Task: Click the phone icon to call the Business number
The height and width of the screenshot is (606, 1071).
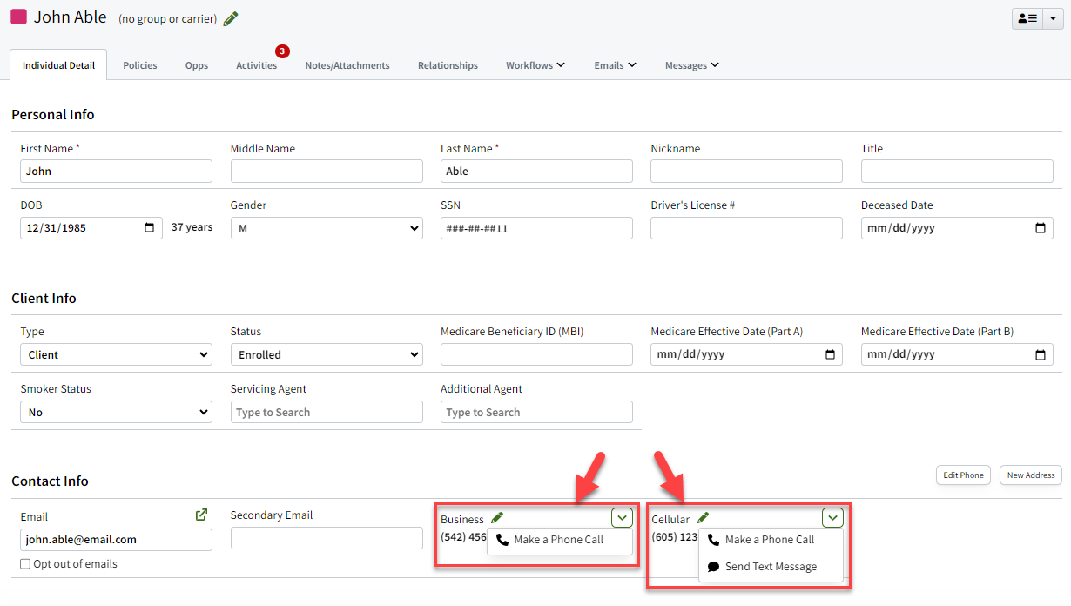Action: [502, 541]
